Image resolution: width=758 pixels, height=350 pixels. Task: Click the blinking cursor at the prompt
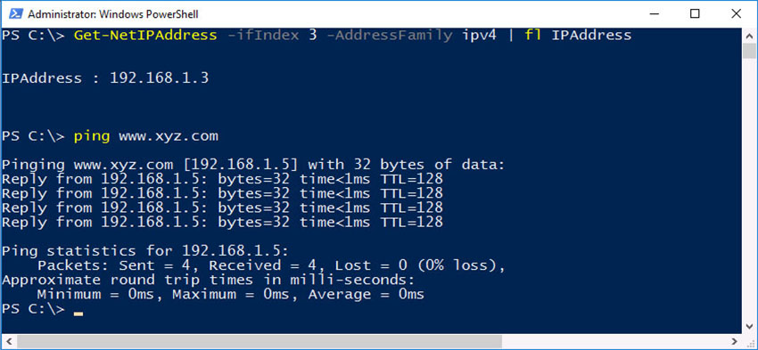(x=78, y=313)
